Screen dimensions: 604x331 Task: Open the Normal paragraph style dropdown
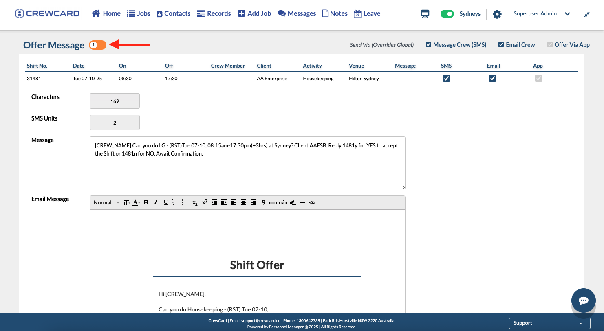click(106, 202)
